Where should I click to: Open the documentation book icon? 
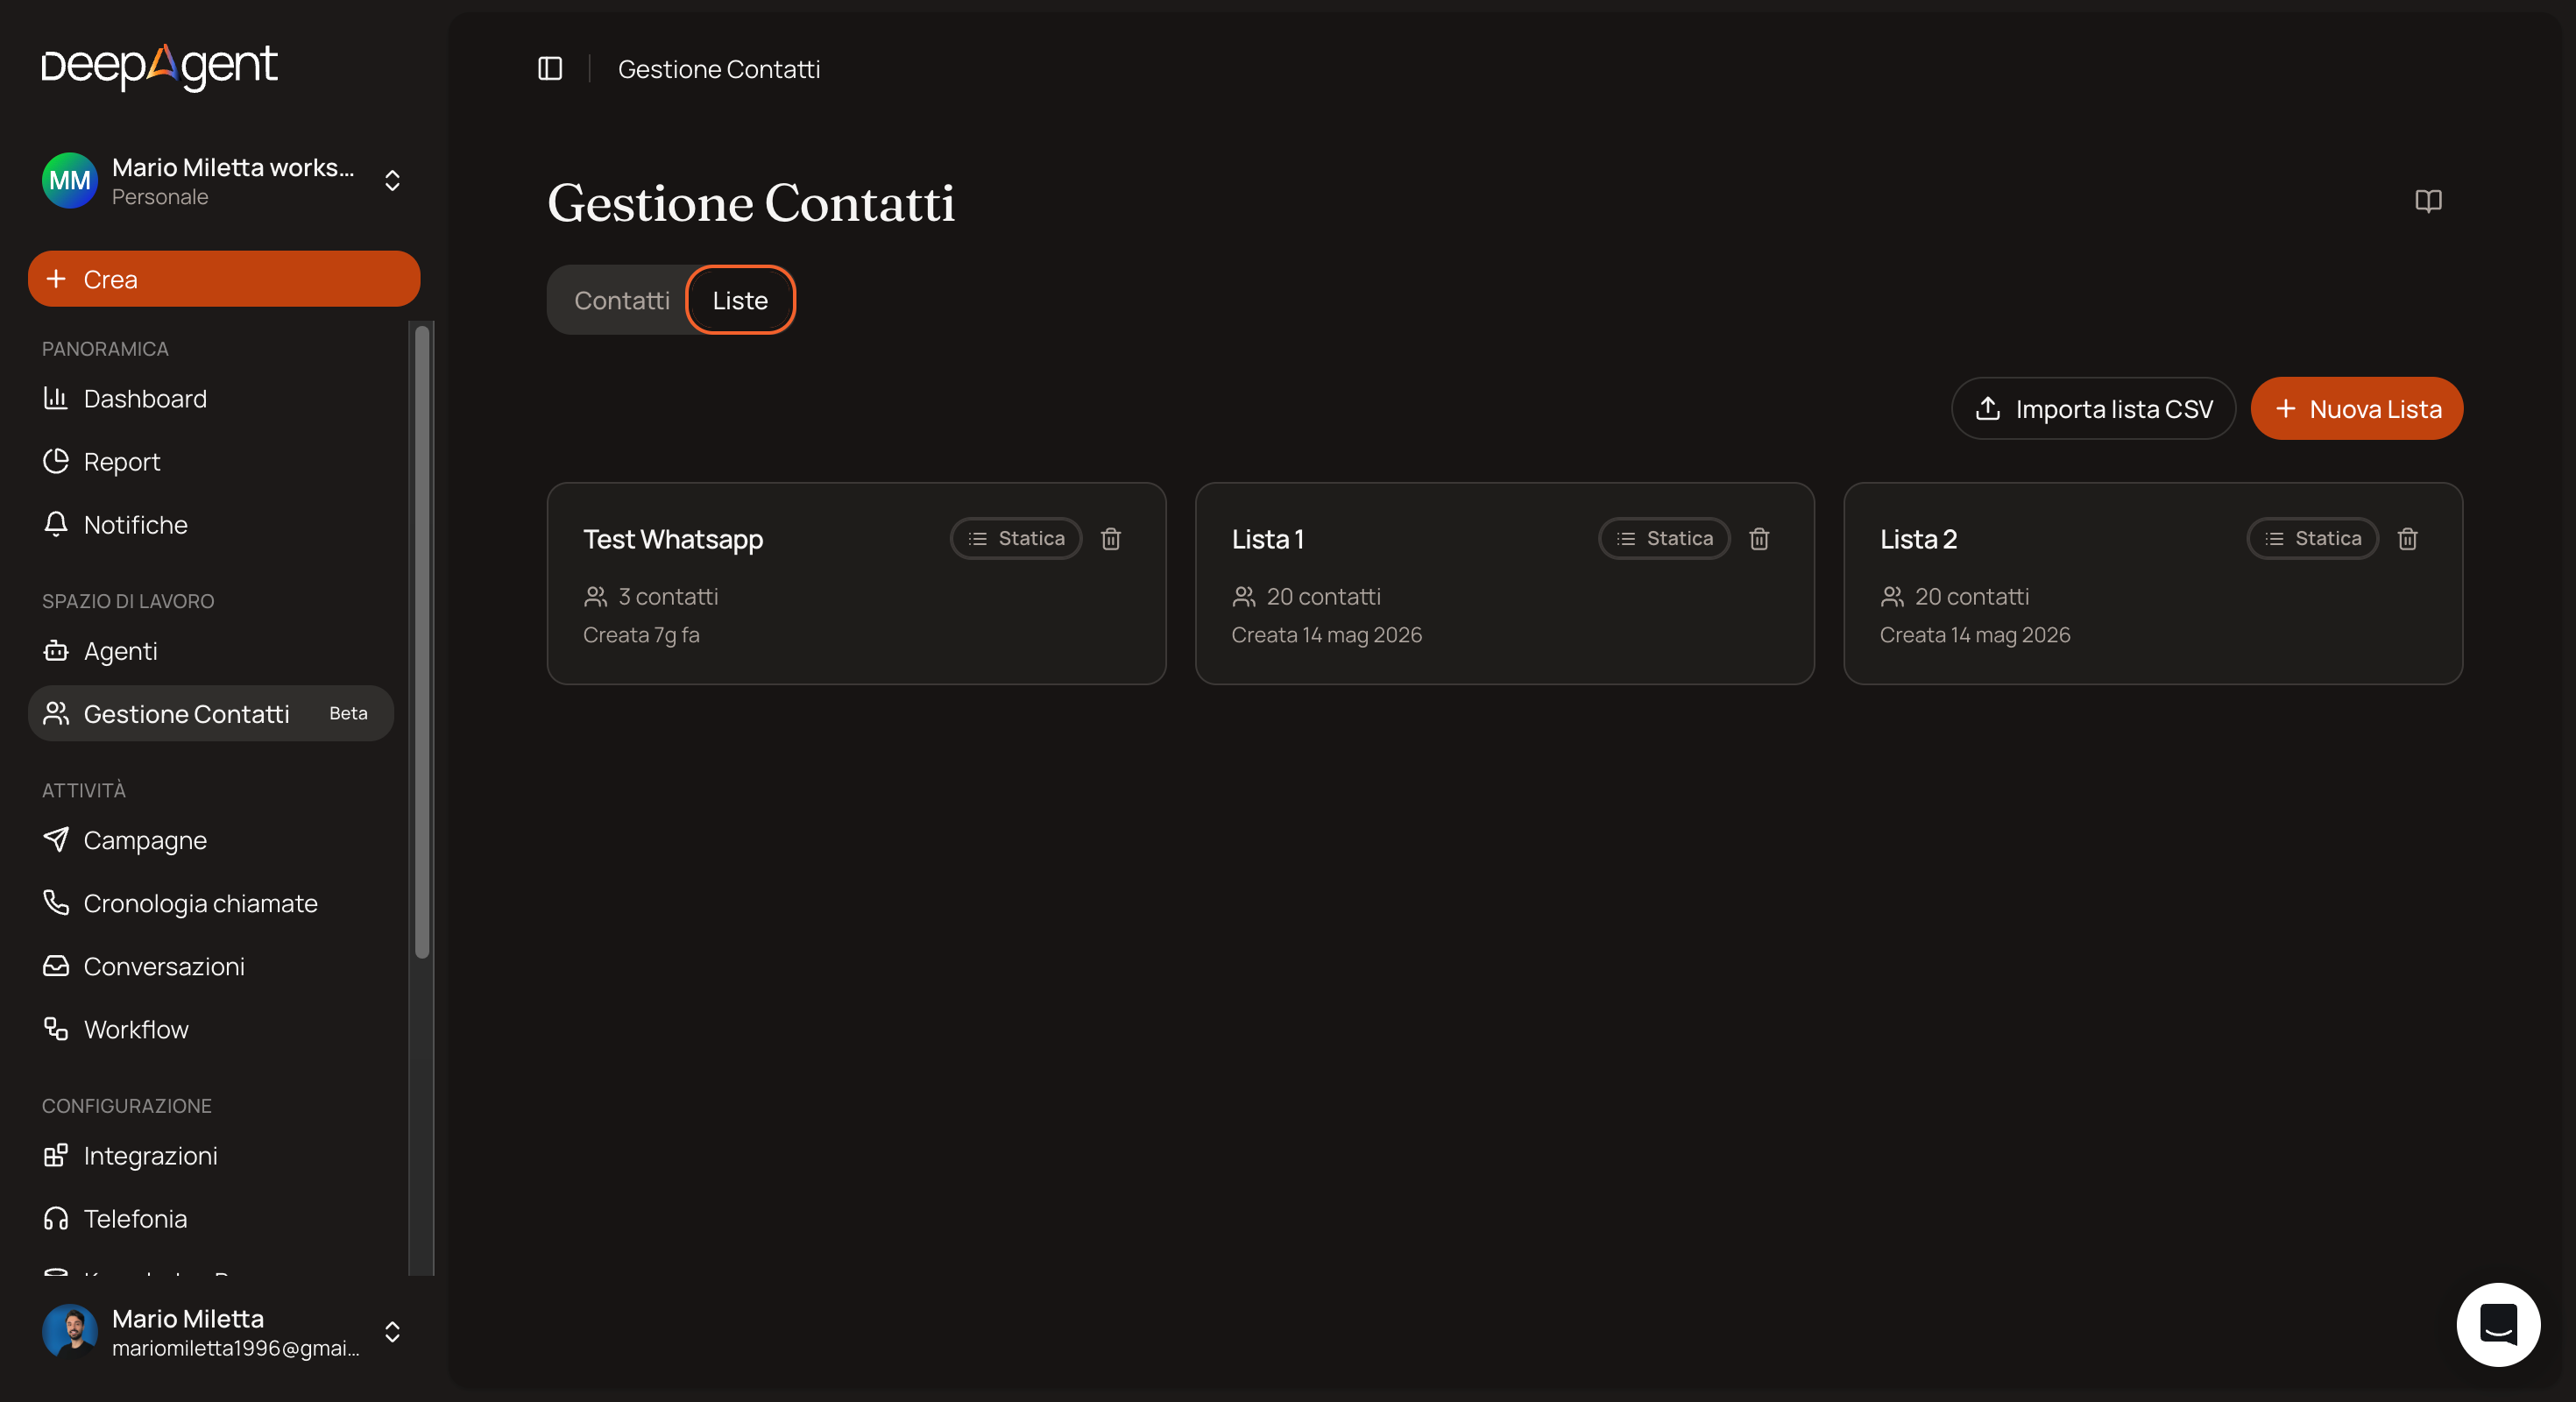pyautogui.click(x=2428, y=201)
